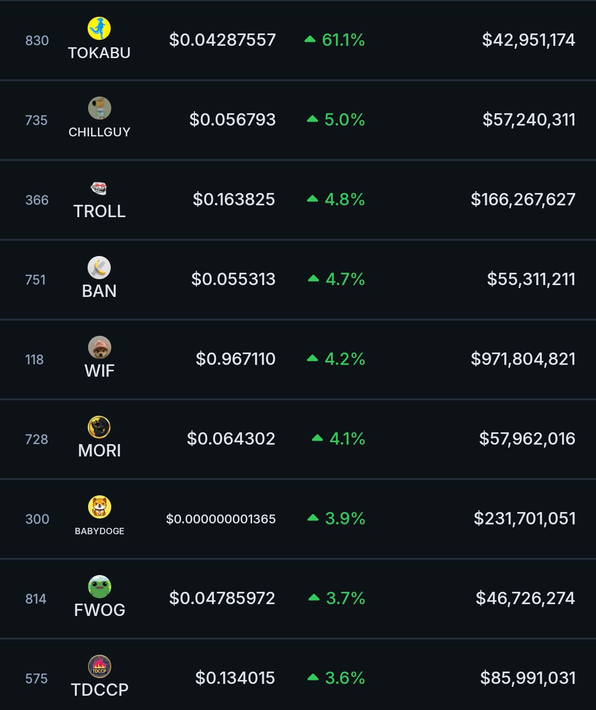The height and width of the screenshot is (710, 596).
Task: Open the WIF ticker label
Action: 99,371
